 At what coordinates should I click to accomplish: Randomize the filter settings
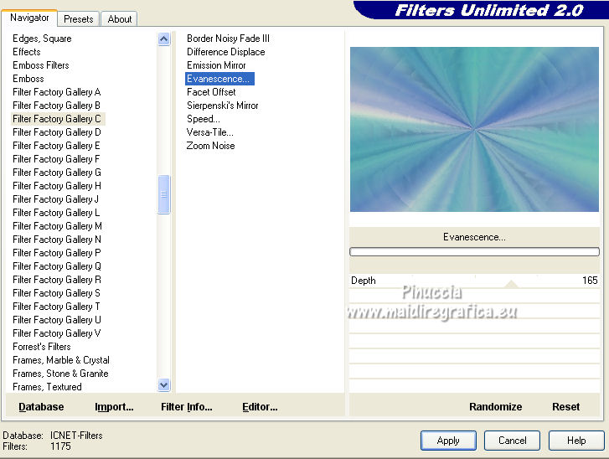[x=496, y=406]
